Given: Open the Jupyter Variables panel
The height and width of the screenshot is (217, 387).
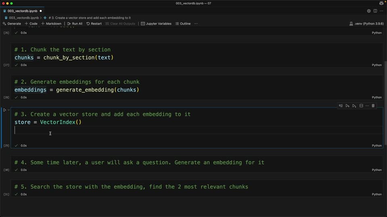Looking at the screenshot, I should click(x=156, y=24).
